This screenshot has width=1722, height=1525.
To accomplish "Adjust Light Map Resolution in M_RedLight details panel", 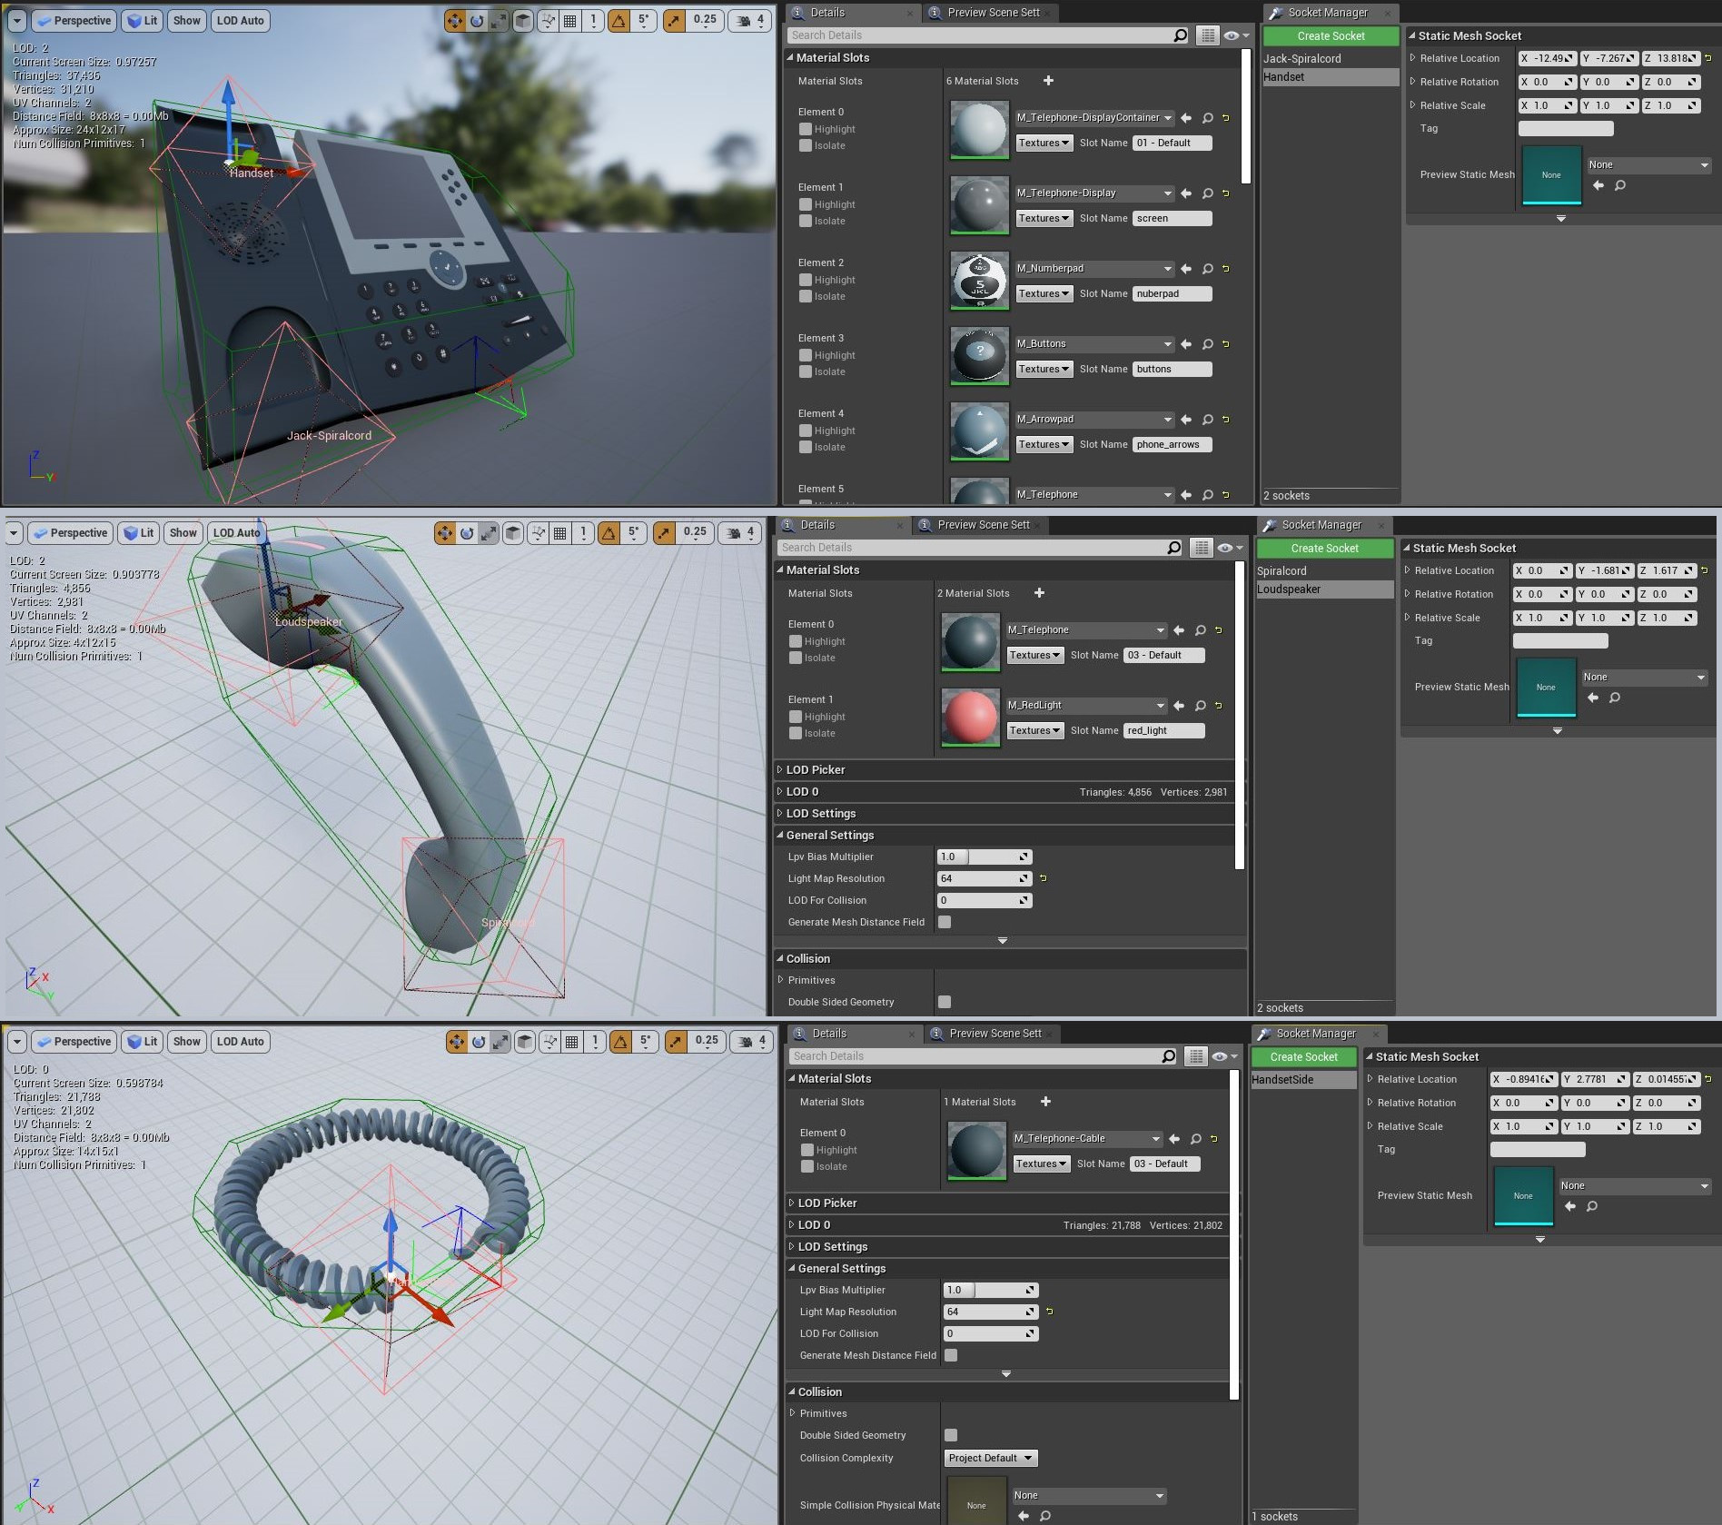I will (984, 878).
